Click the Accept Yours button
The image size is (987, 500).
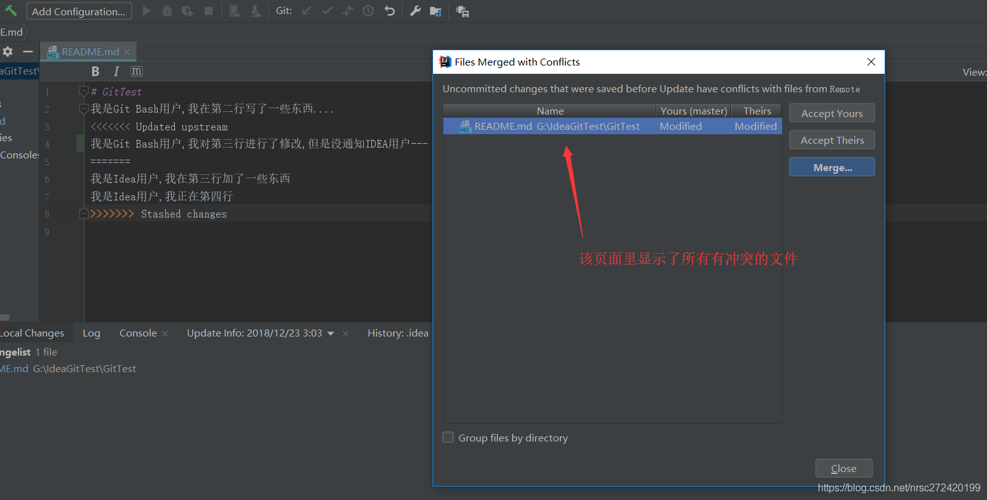(831, 113)
